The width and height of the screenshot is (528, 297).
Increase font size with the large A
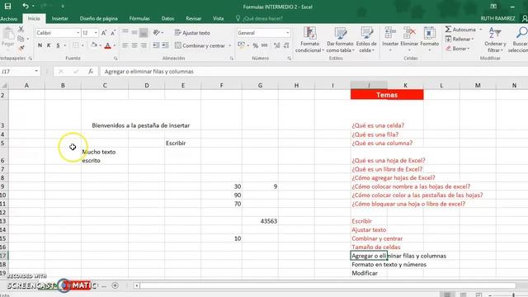[x=104, y=33]
